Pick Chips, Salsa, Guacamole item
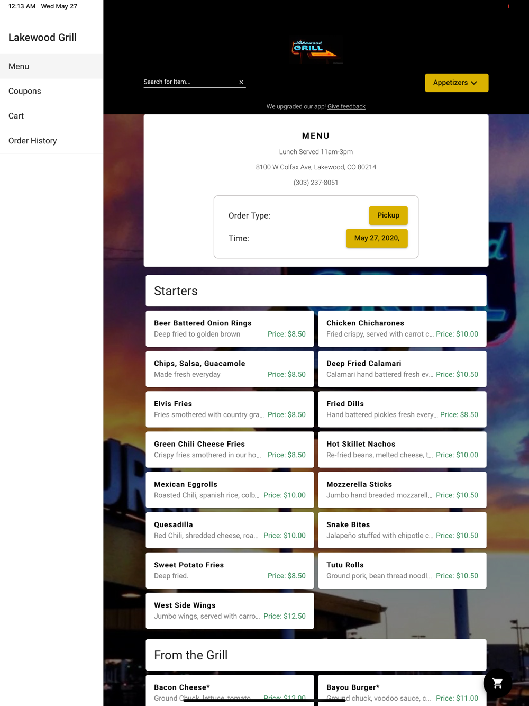Screen dimensions: 529x706 pos(230,369)
